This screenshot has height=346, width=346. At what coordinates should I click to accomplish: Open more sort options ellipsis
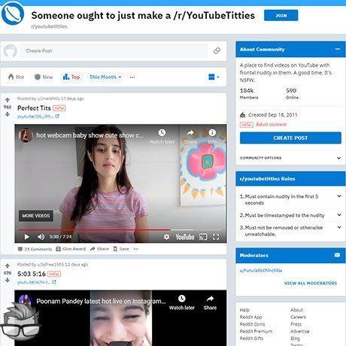pyautogui.click(x=132, y=77)
